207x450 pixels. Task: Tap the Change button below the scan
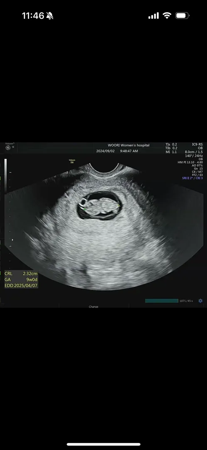pyautogui.click(x=94, y=307)
